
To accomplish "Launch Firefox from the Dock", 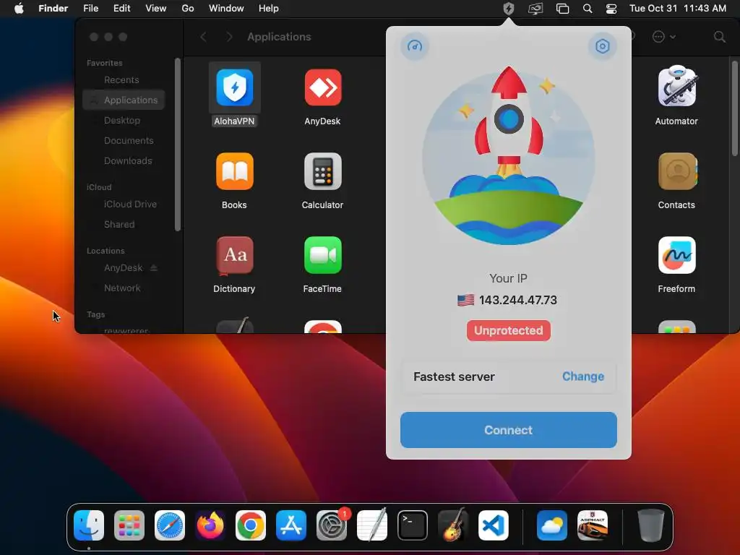I will pyautogui.click(x=210, y=525).
